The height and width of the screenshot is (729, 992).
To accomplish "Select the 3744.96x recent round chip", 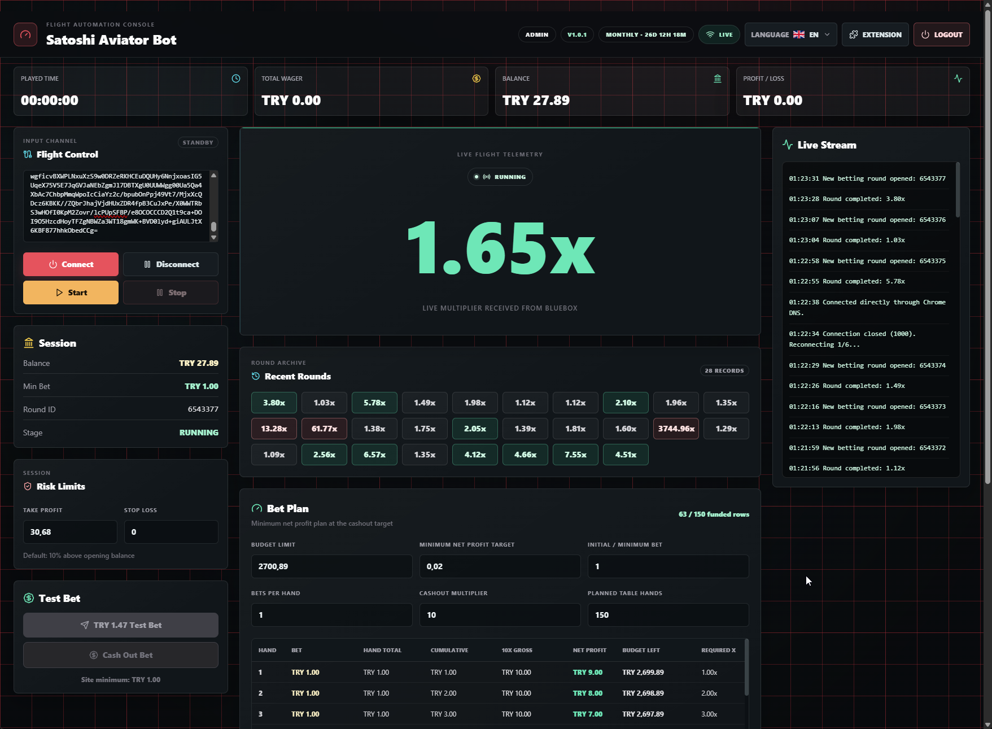I will [x=676, y=429].
